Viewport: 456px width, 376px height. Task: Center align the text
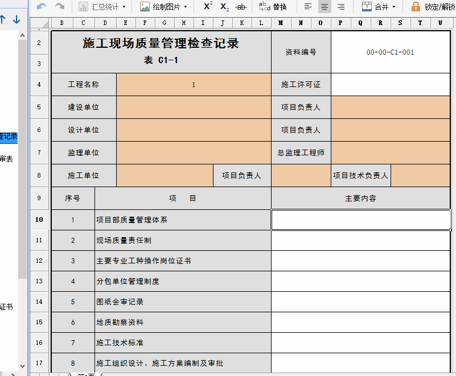click(324, 7)
